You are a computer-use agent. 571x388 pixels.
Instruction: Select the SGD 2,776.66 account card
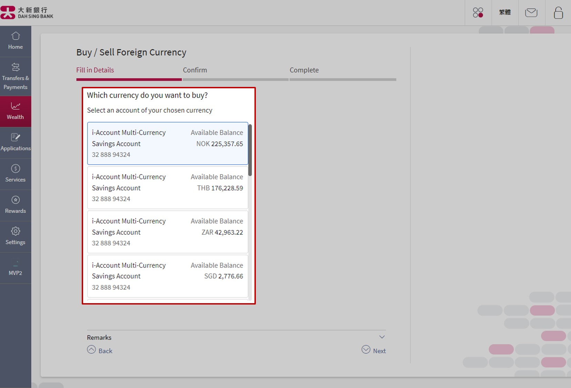(x=168, y=276)
